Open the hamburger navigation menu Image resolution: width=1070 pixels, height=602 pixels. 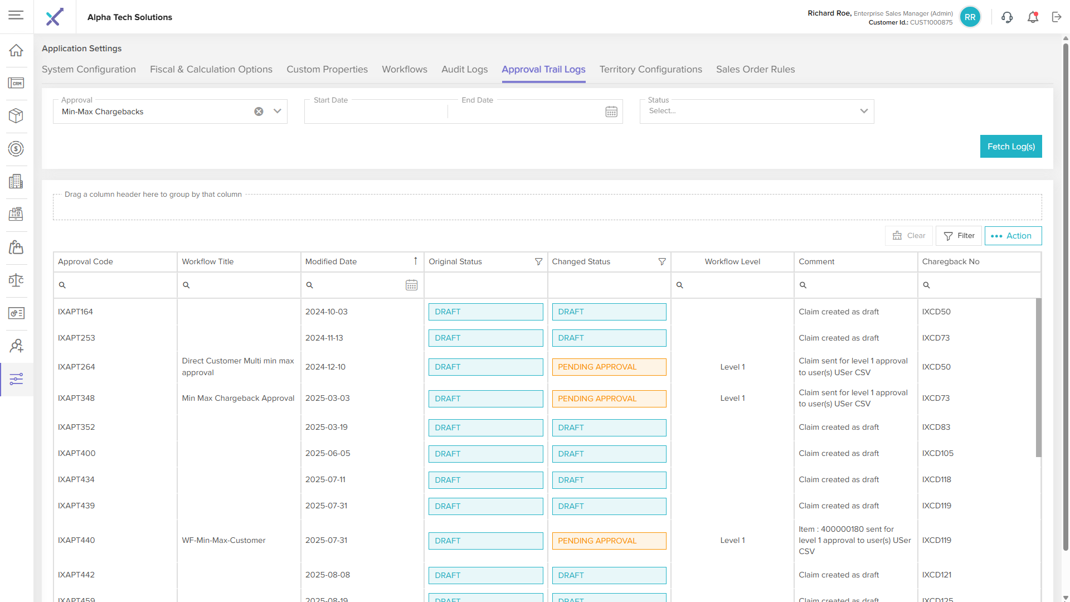click(16, 15)
